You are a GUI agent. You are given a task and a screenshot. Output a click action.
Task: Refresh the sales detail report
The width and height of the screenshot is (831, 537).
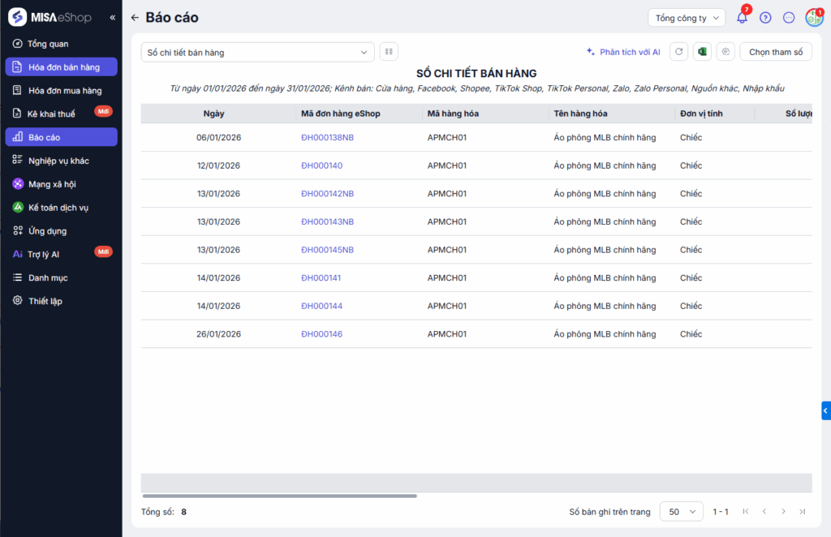coord(678,52)
